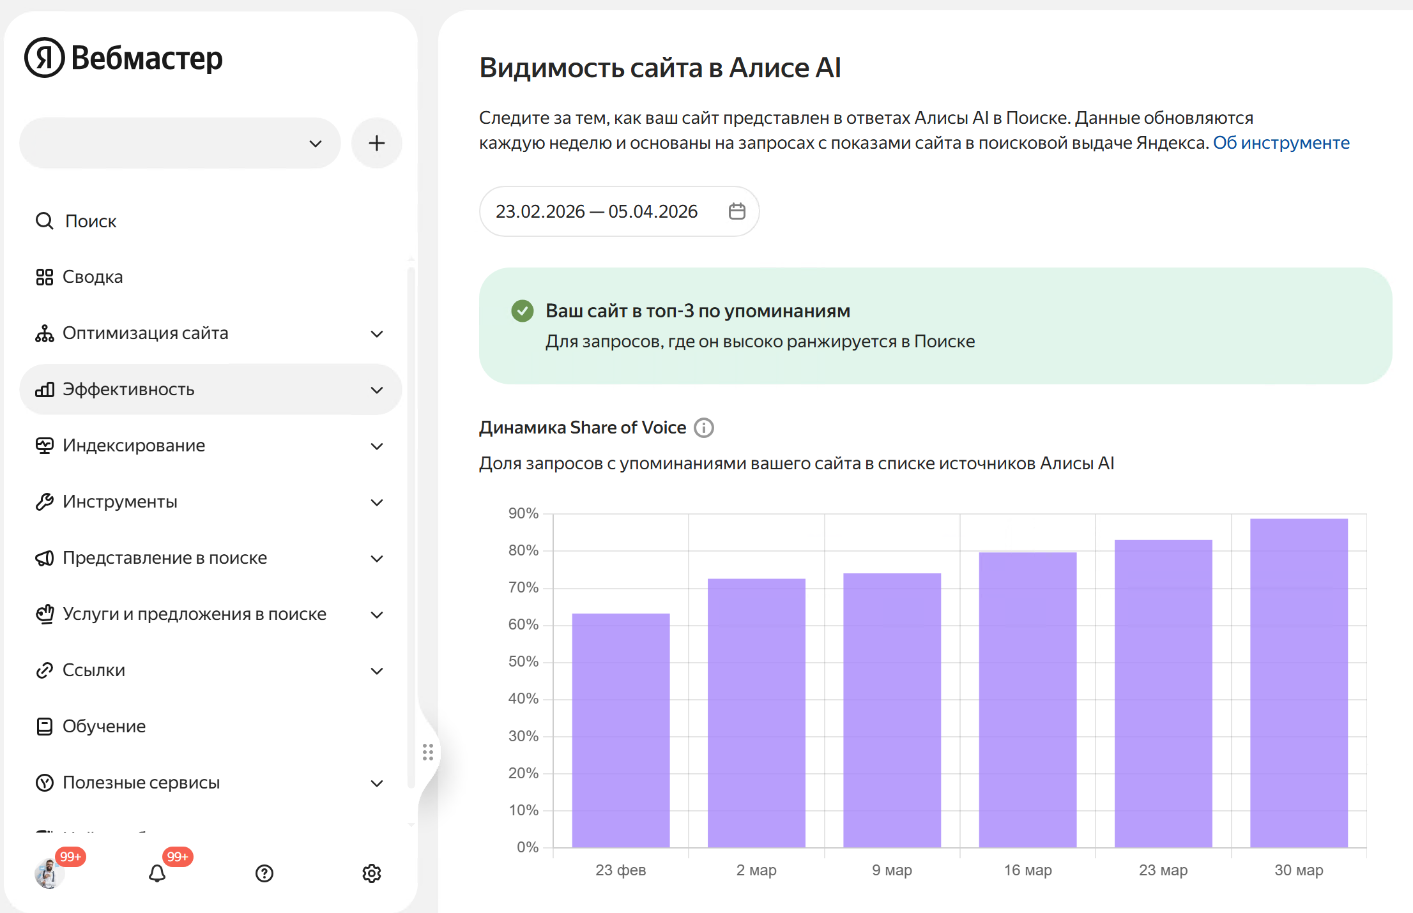Expand Полезные сервисы chevron
This screenshot has width=1413, height=913.
point(377,783)
